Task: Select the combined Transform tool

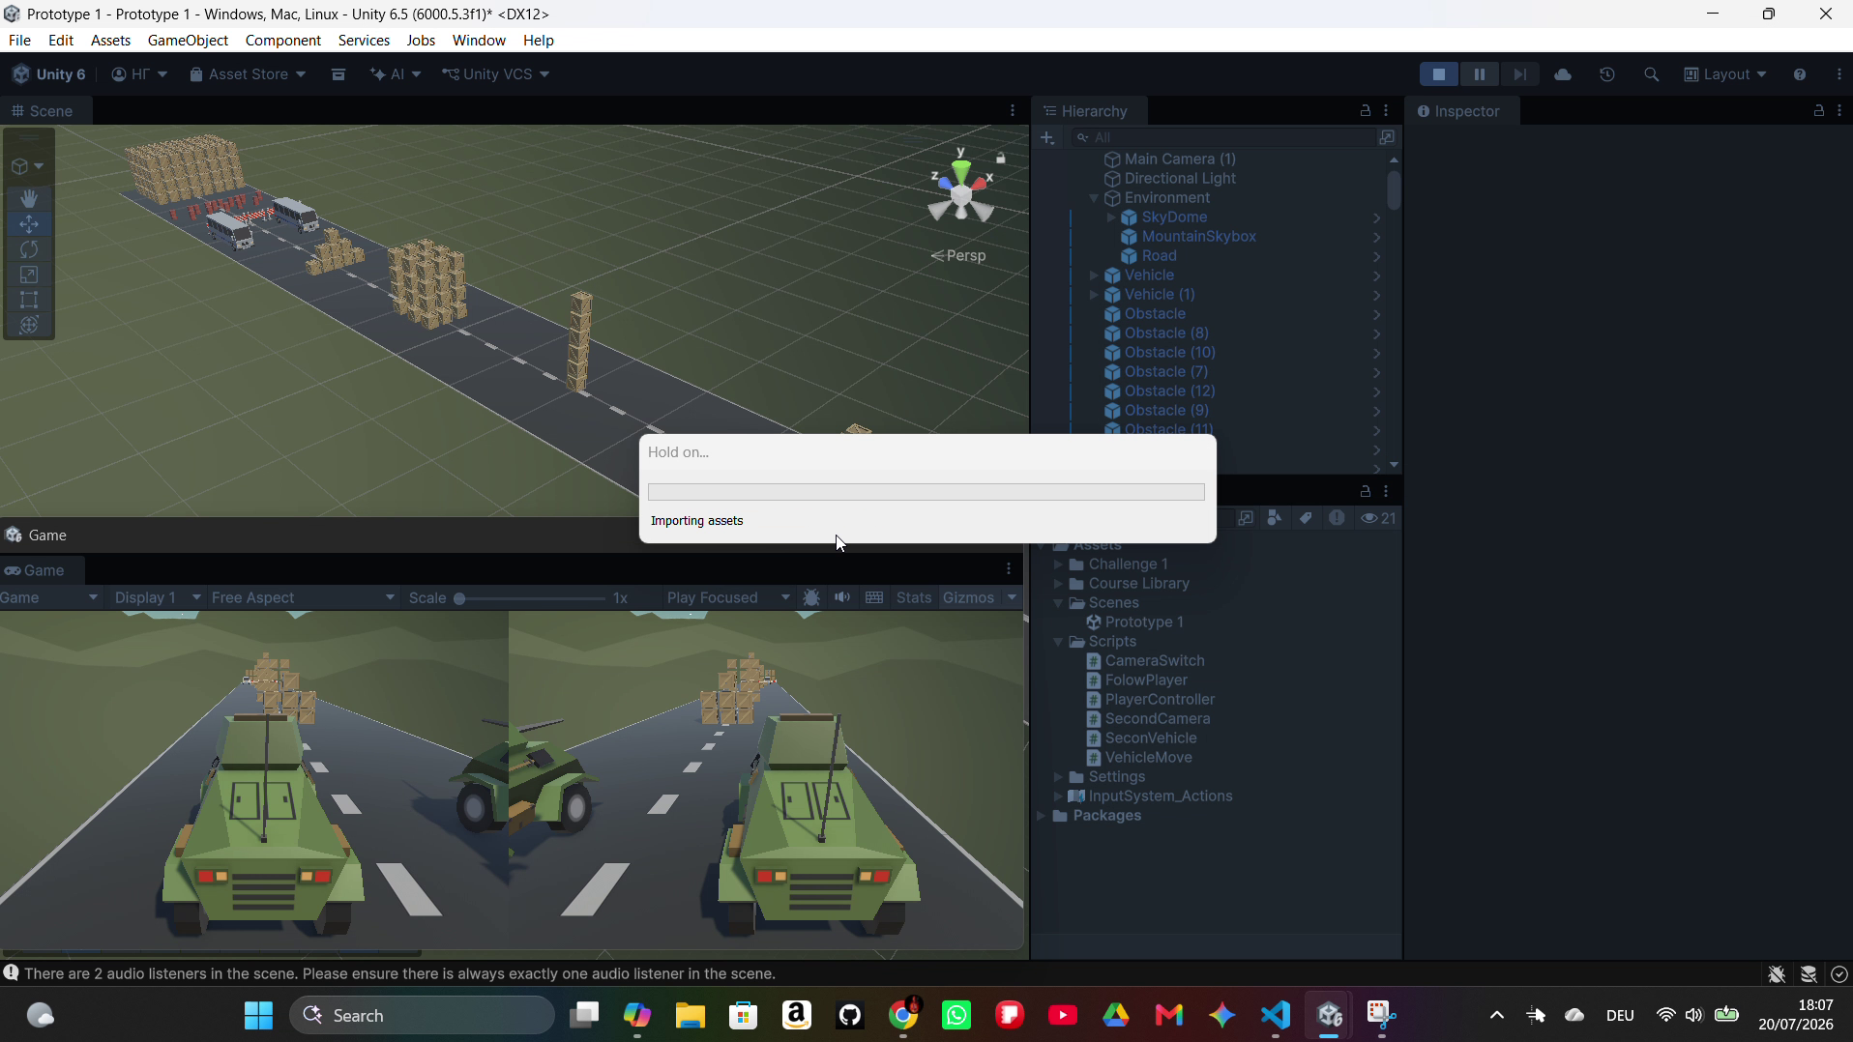Action: 29,325
